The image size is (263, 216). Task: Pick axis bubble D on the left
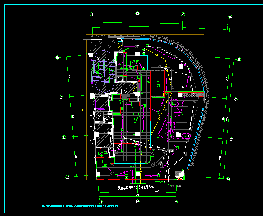(x=64, y=137)
